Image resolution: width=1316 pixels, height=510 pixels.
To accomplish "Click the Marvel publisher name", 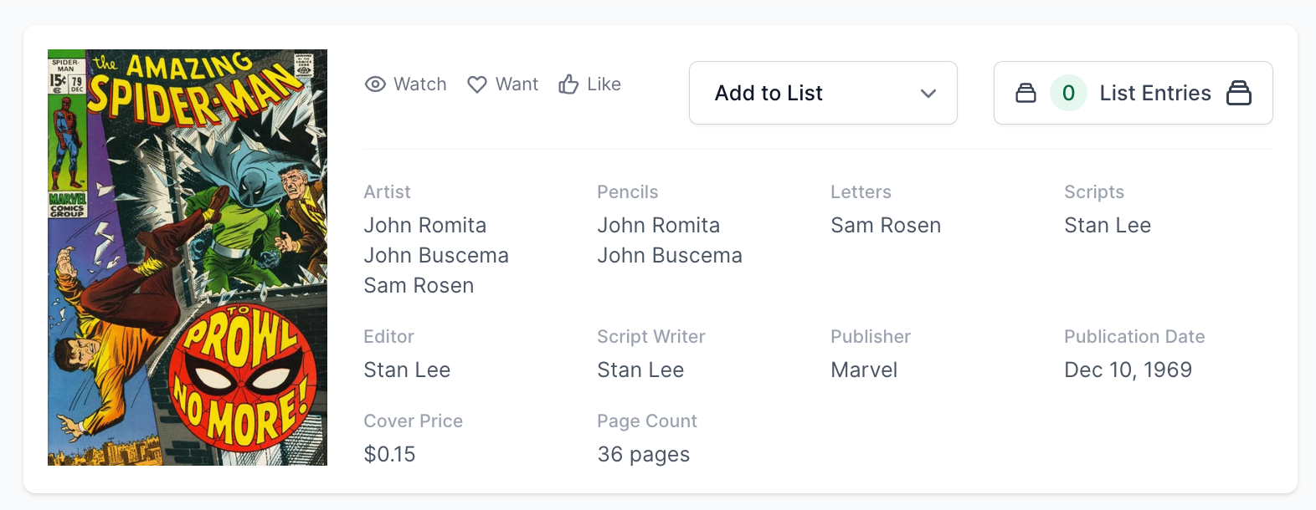I will (864, 370).
